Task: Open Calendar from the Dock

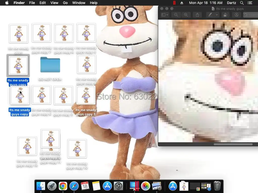Action: (x=85, y=186)
